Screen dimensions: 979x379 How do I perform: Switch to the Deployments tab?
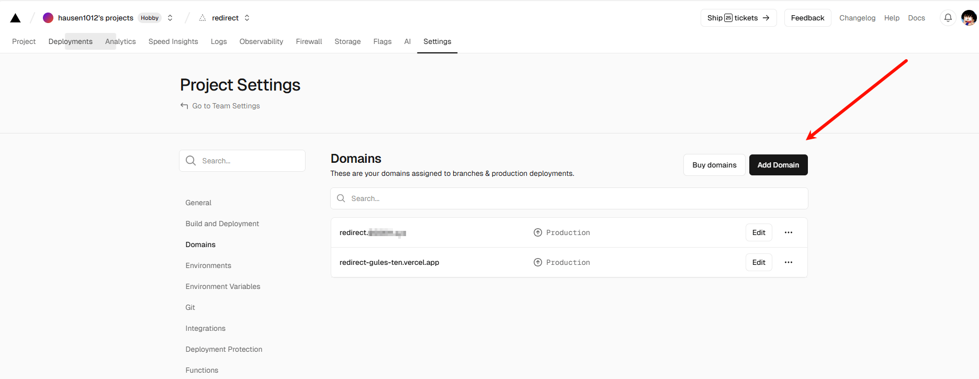(70, 41)
